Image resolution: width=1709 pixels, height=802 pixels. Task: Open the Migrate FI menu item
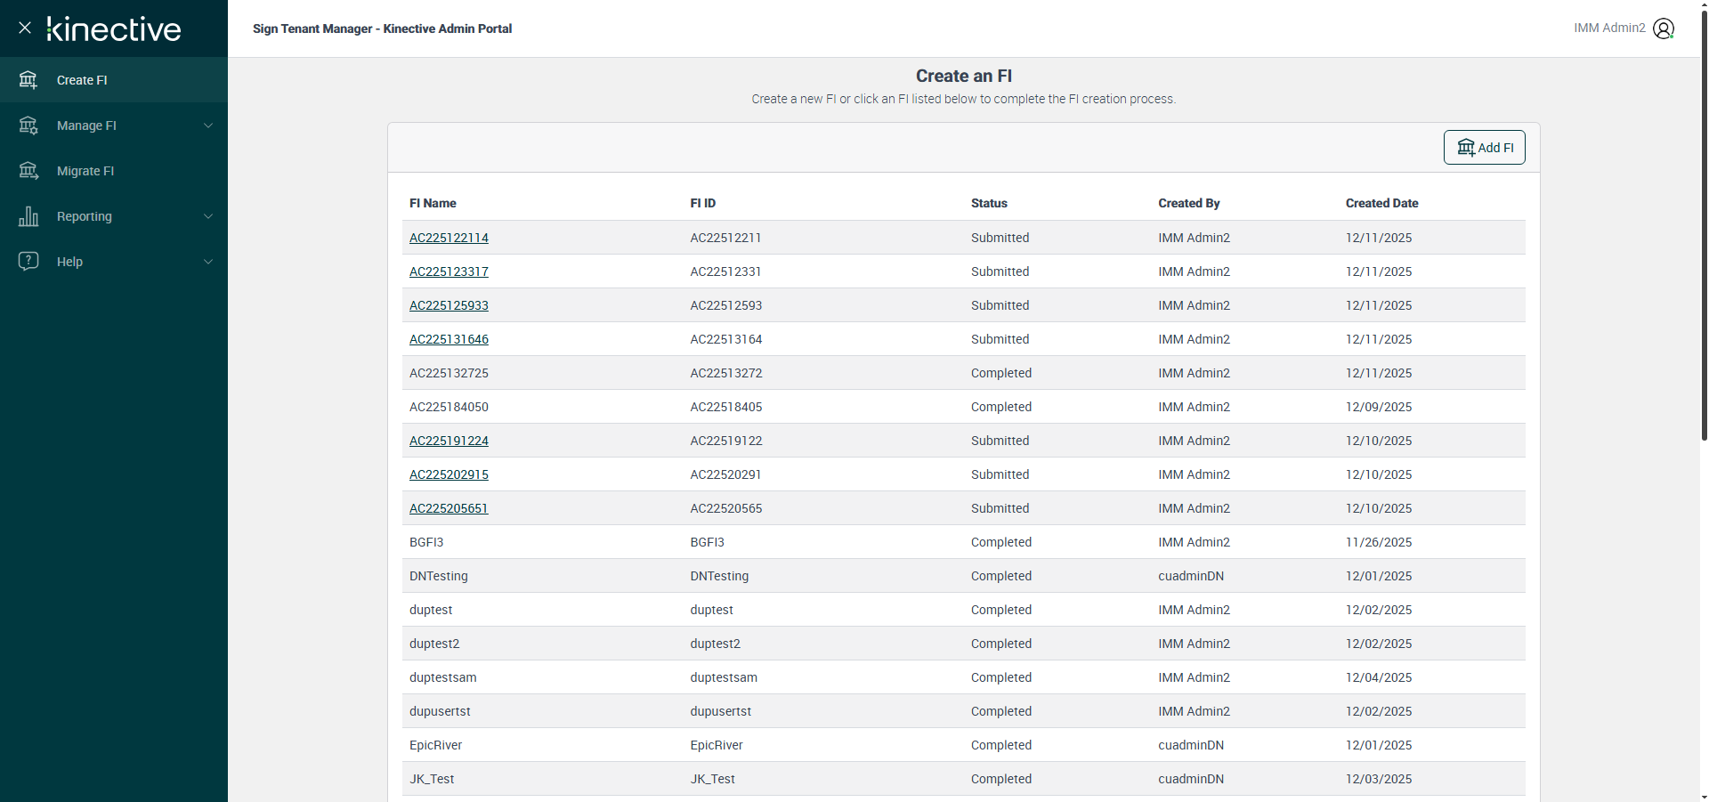85,171
